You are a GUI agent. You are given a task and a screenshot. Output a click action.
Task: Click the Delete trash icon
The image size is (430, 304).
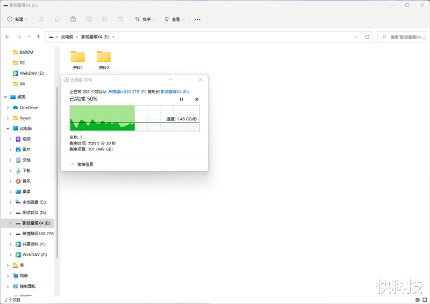[x=120, y=19]
